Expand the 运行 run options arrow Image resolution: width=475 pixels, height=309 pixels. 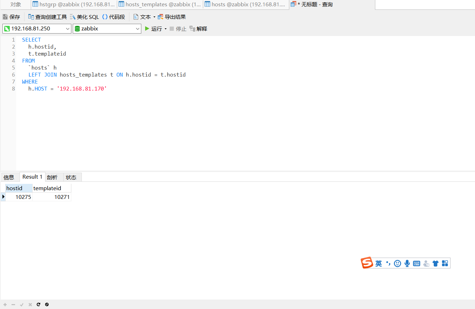click(165, 29)
